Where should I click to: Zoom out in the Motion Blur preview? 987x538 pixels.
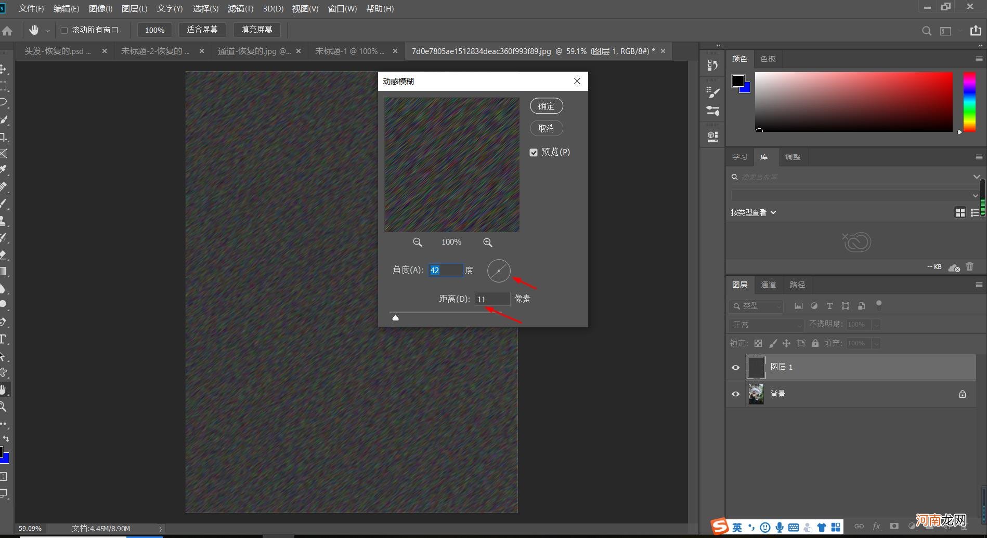417,243
